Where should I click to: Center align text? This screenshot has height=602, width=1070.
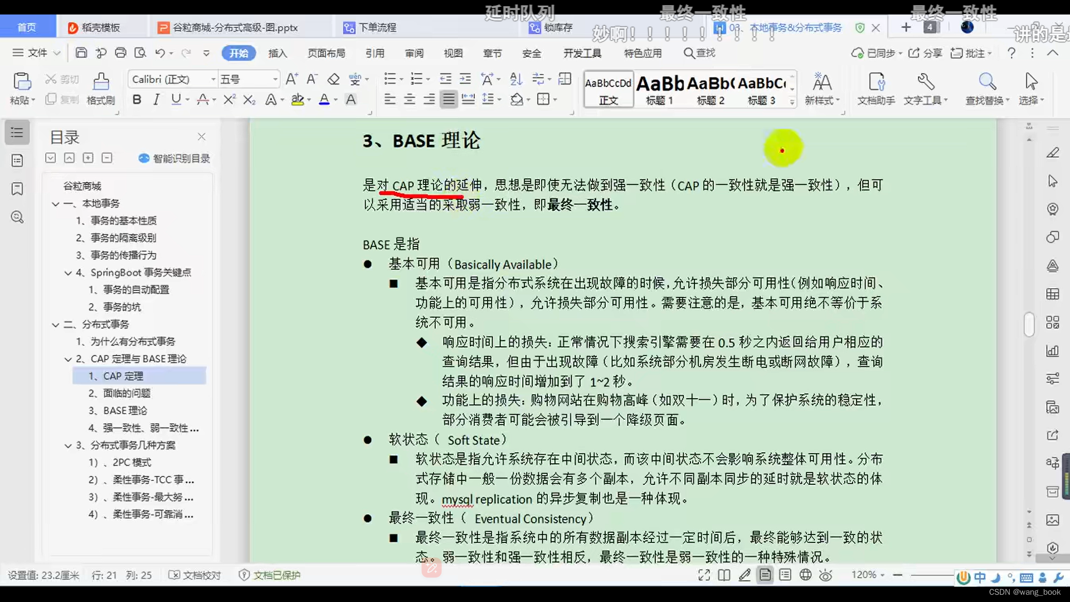tap(410, 100)
